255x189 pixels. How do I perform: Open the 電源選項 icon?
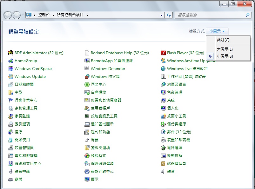coord(163,148)
